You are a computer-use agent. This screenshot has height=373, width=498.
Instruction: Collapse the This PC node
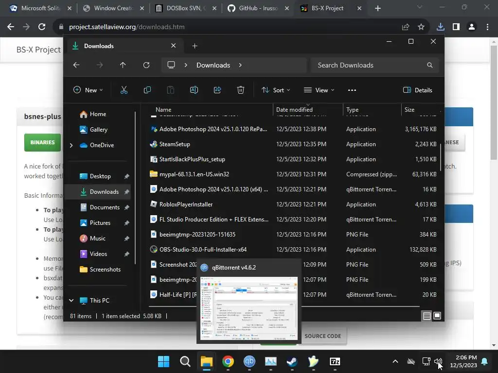71,300
